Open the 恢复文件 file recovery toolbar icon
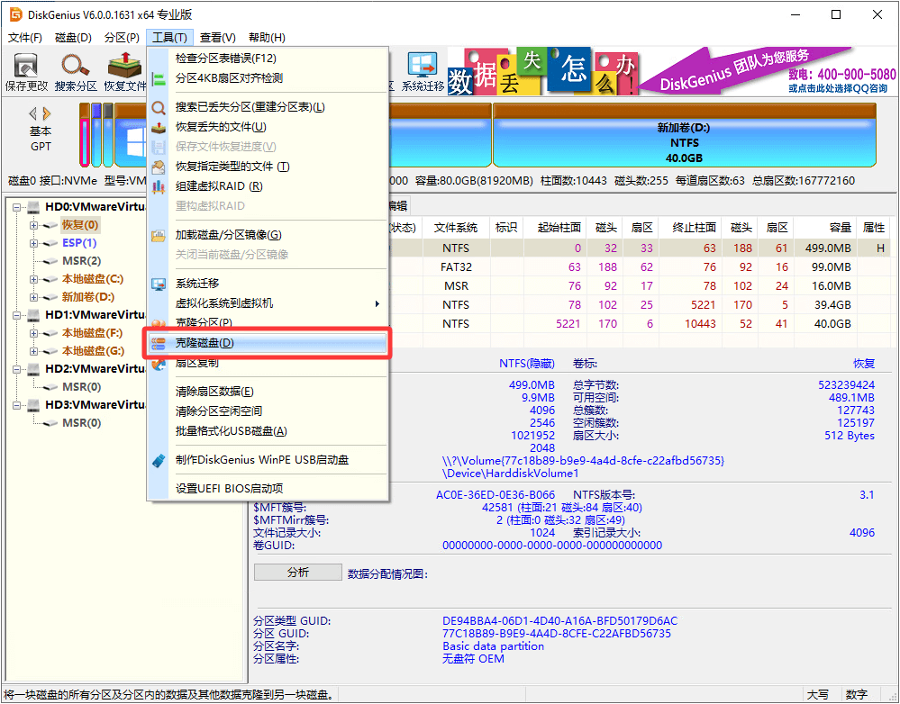This screenshot has width=900, height=704. click(124, 68)
